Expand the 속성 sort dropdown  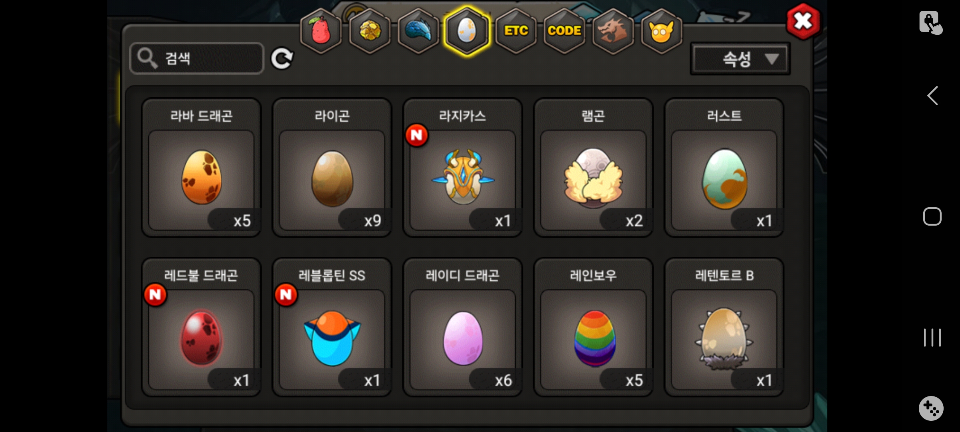tap(740, 59)
